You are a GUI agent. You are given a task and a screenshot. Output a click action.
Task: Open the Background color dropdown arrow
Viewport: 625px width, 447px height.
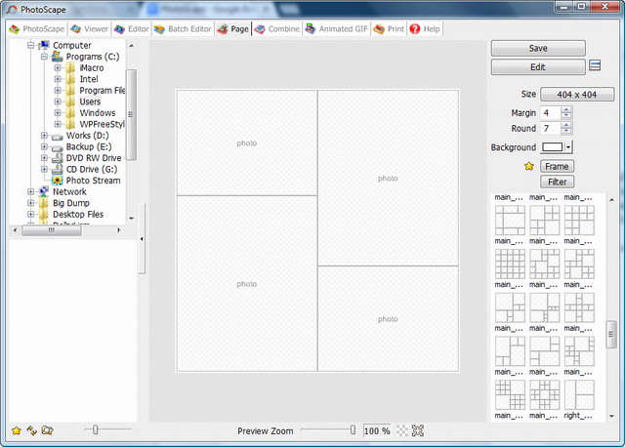tap(568, 147)
